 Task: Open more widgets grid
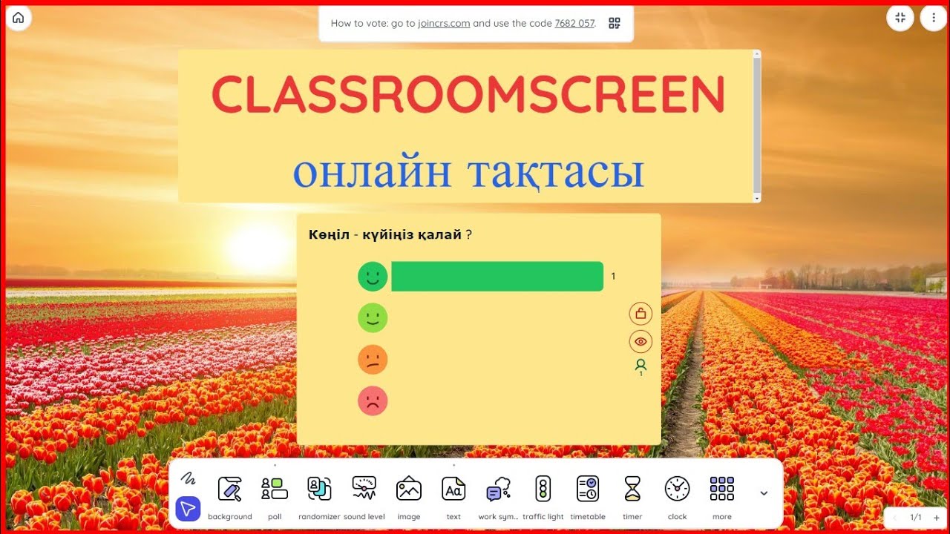(722, 498)
